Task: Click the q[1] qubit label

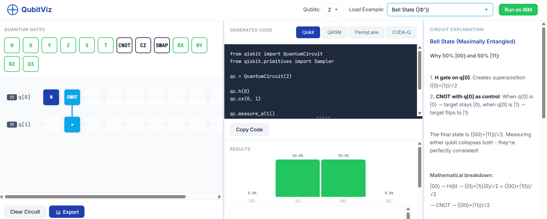Action: [24, 124]
